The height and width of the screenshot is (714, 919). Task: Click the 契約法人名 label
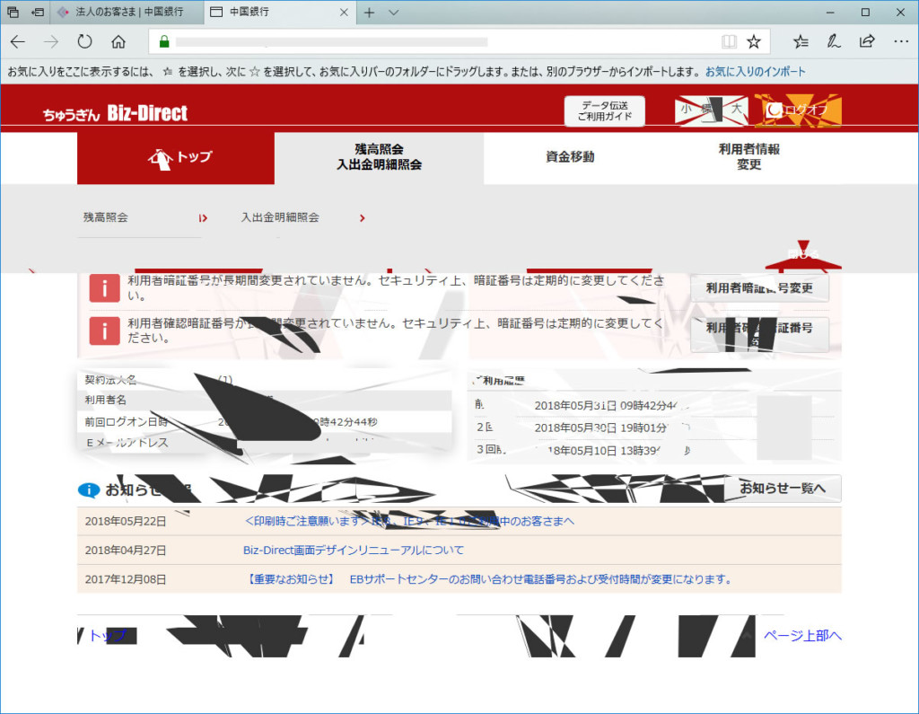[110, 380]
